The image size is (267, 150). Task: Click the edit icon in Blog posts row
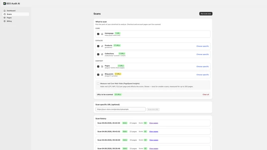102,75
